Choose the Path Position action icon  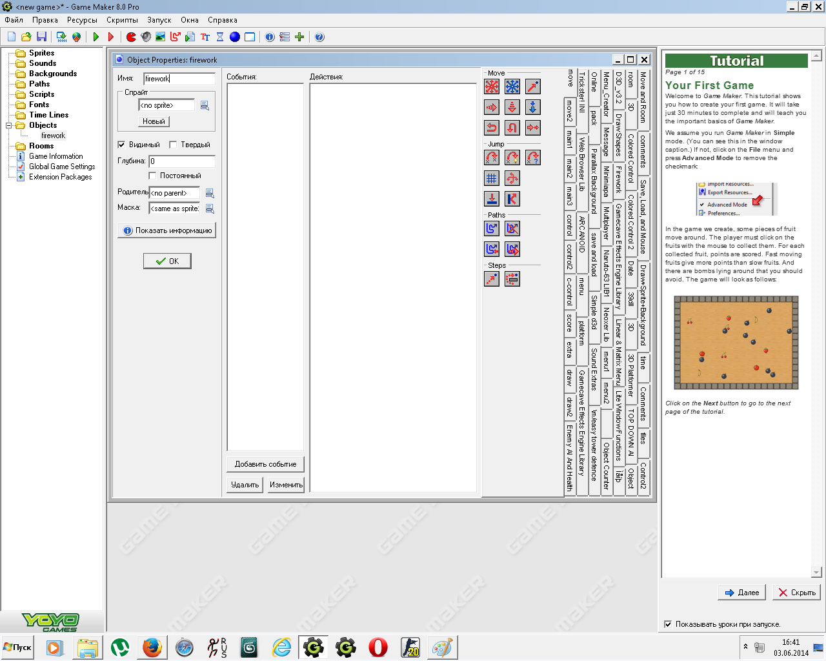(492, 249)
